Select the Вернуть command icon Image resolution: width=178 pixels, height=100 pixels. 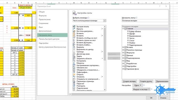pos(74,29)
